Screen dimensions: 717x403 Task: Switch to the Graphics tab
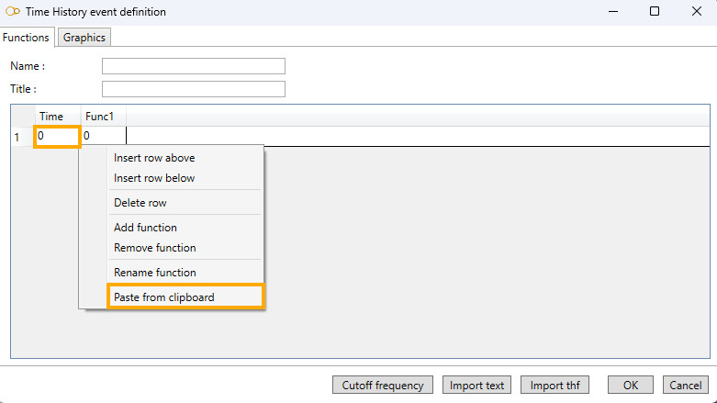[84, 38]
